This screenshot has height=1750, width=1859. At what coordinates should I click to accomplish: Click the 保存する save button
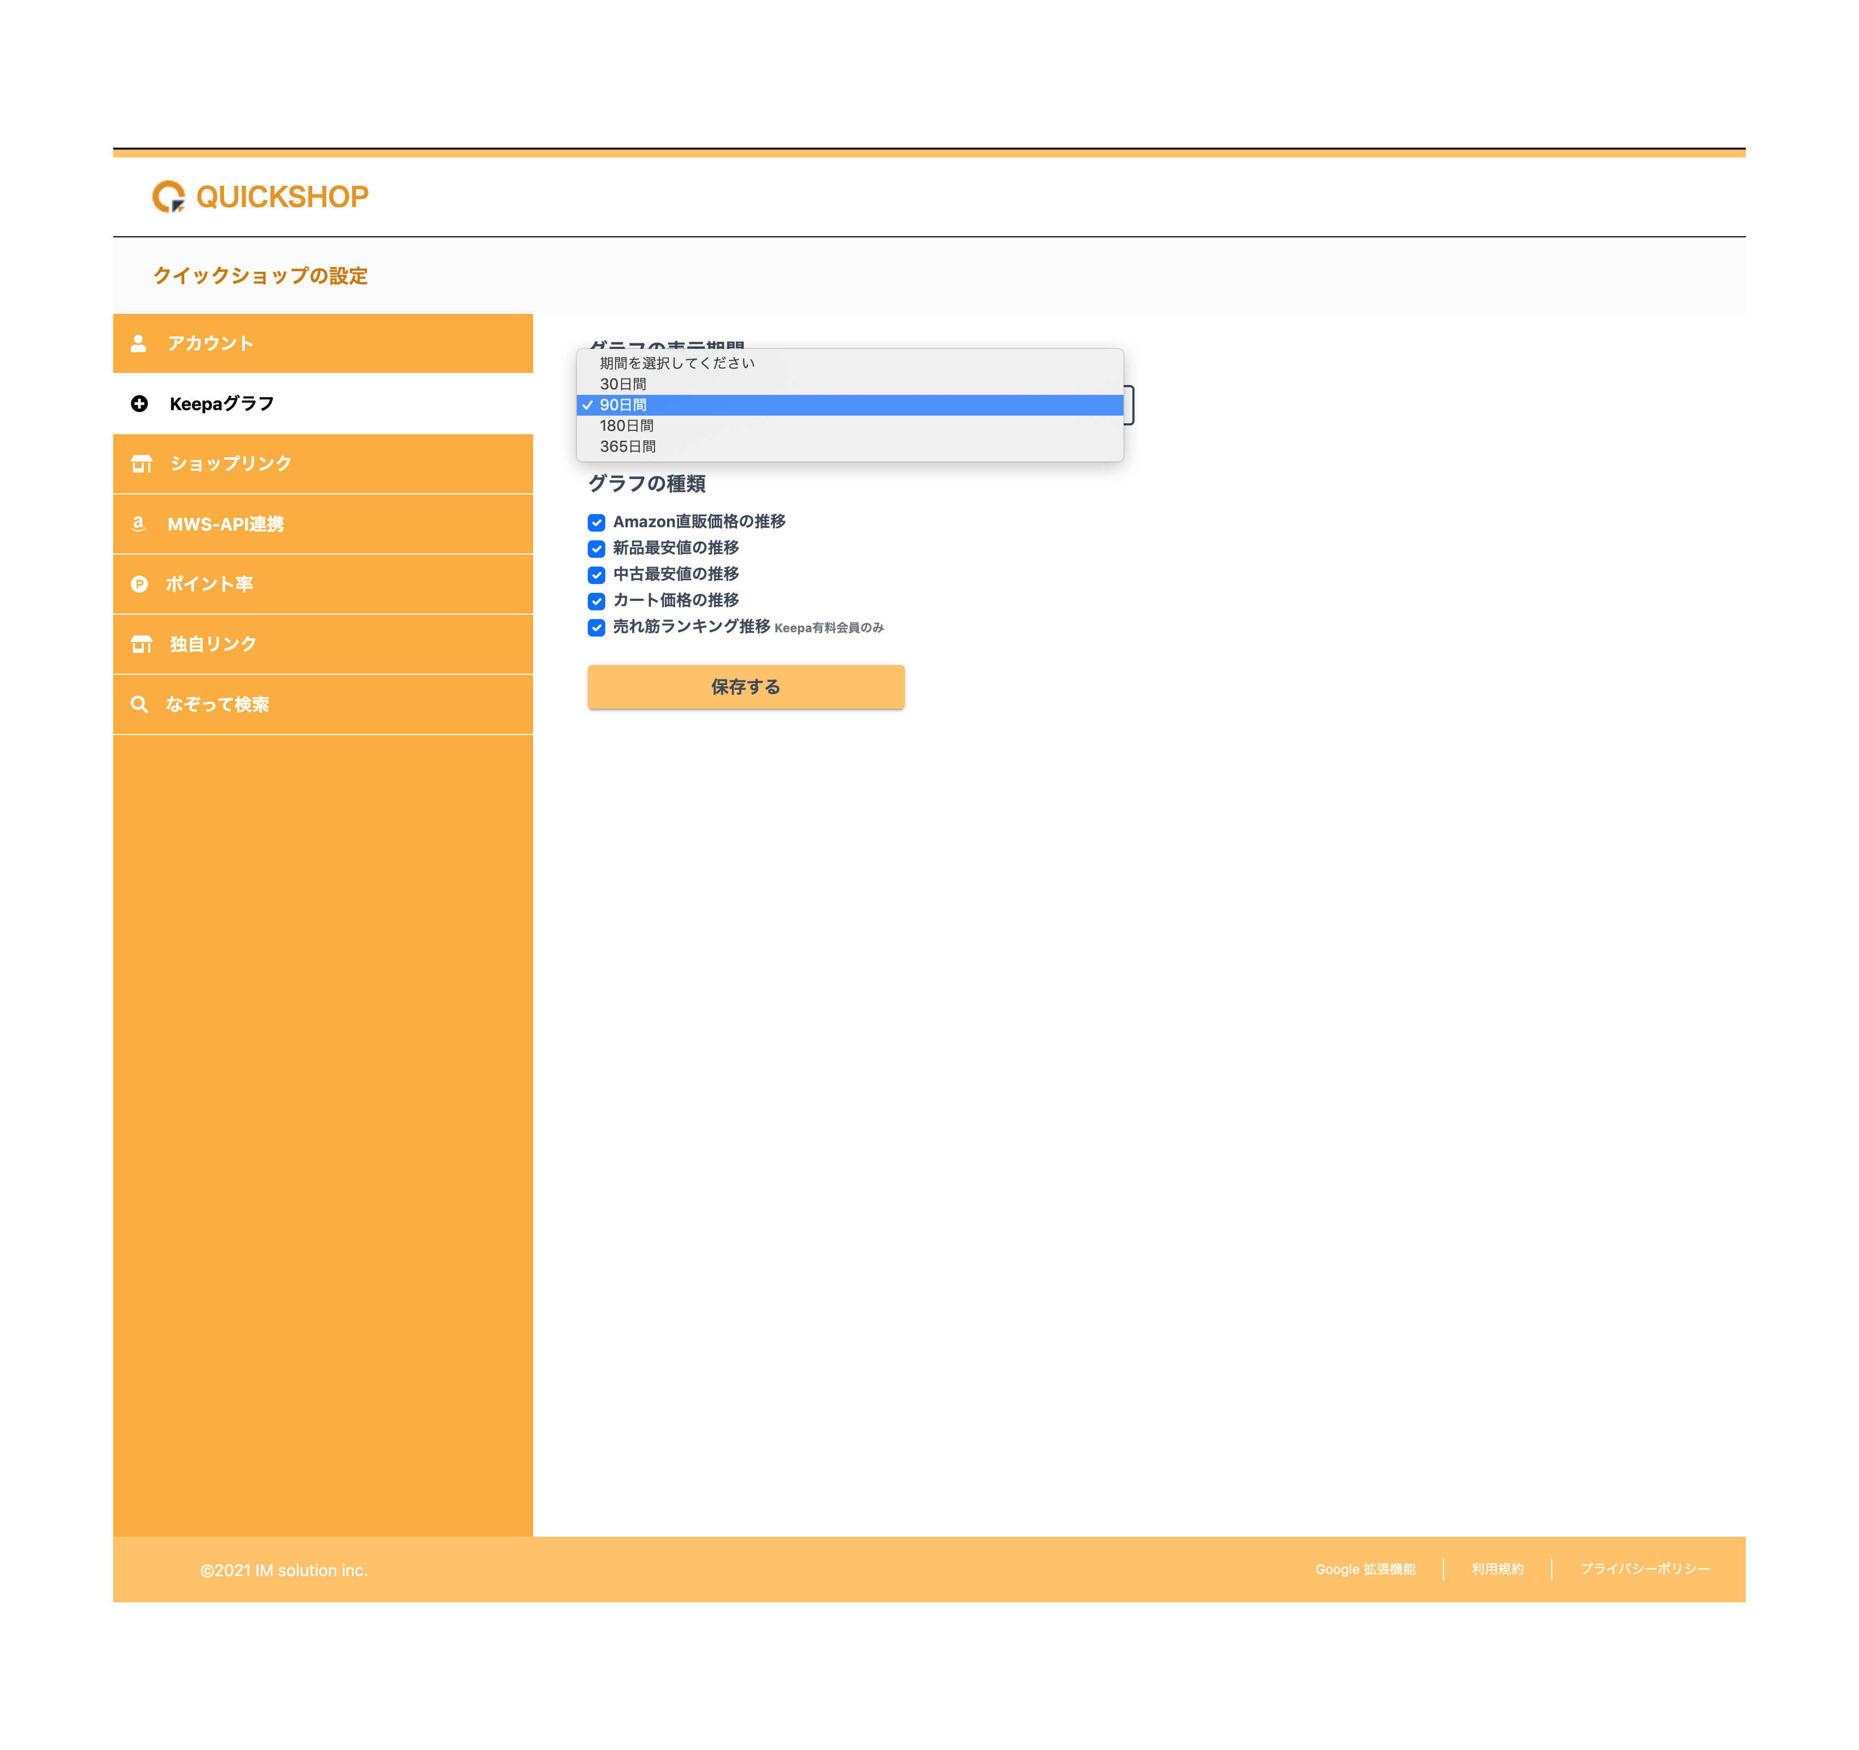745,686
